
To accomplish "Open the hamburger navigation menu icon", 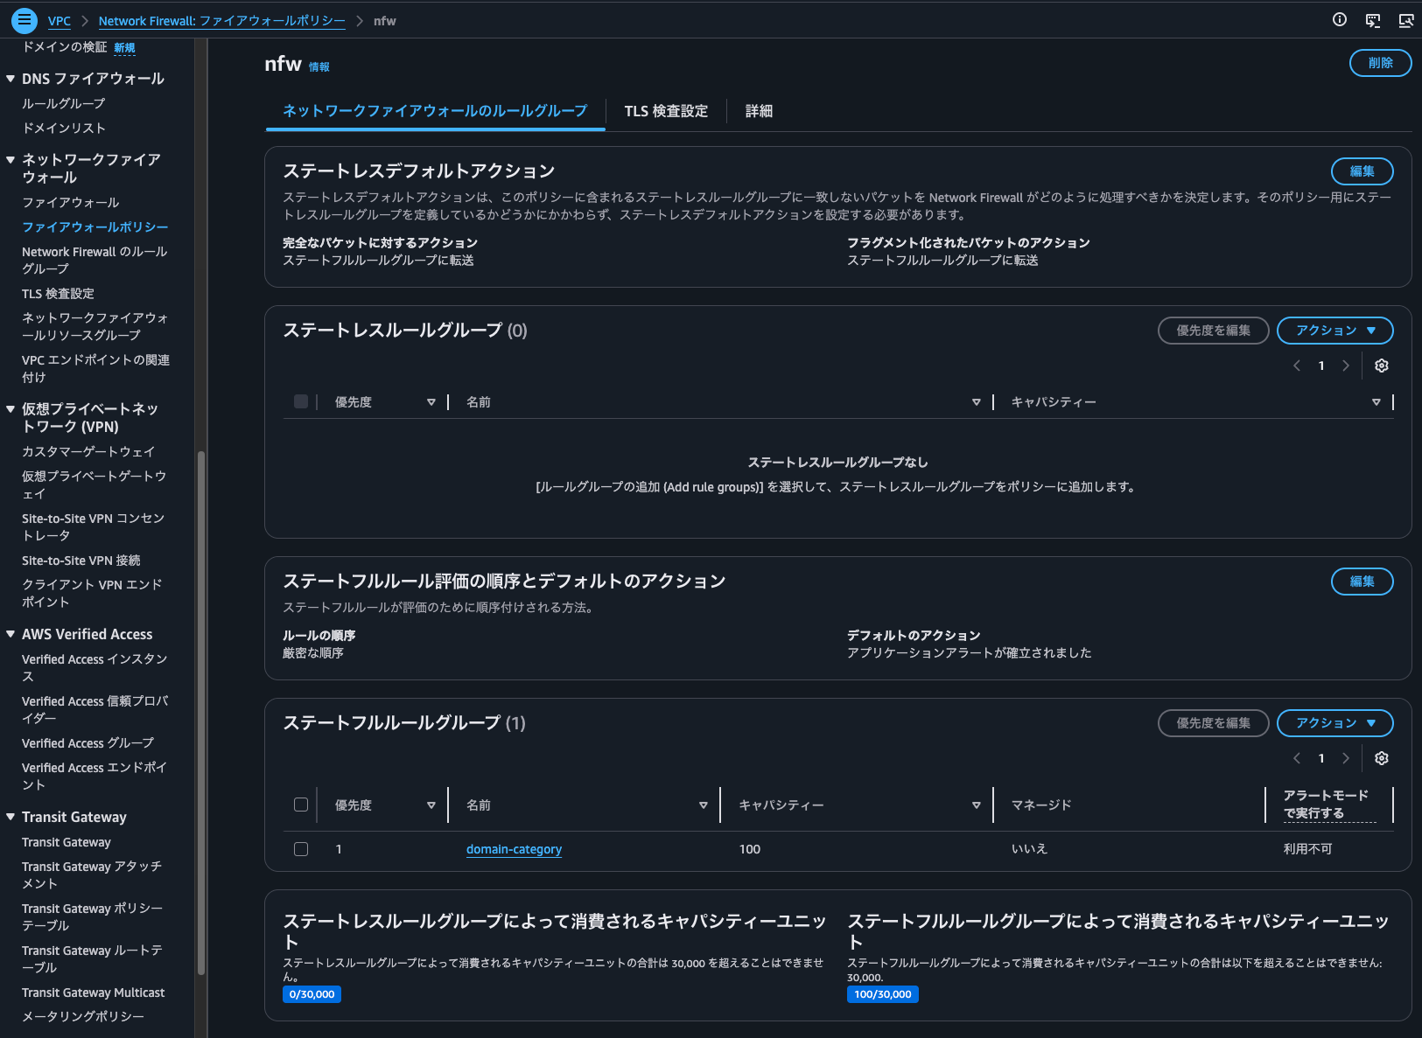I will [x=25, y=20].
